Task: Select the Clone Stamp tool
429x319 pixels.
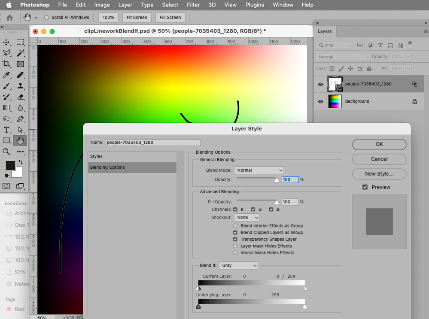Action: [x=20, y=86]
